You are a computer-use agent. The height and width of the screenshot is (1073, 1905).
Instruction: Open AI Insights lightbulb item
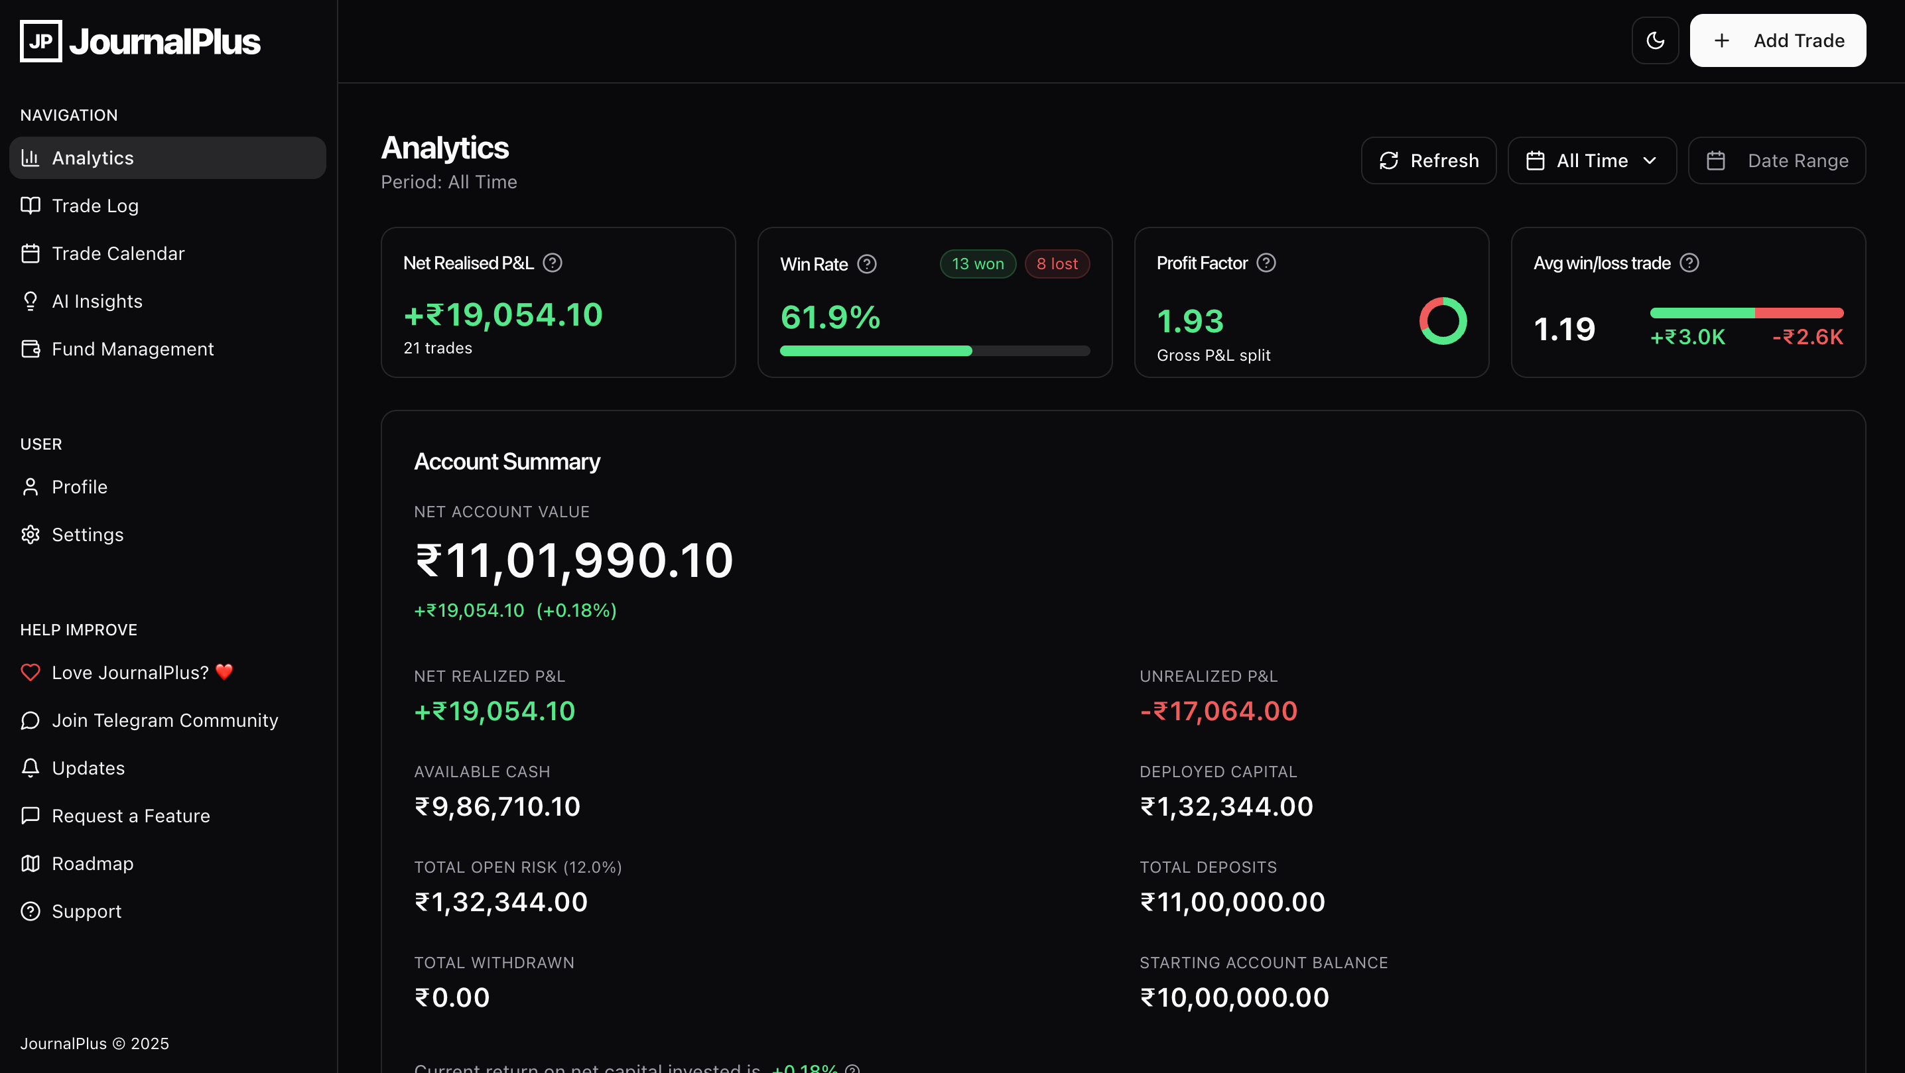tap(96, 301)
